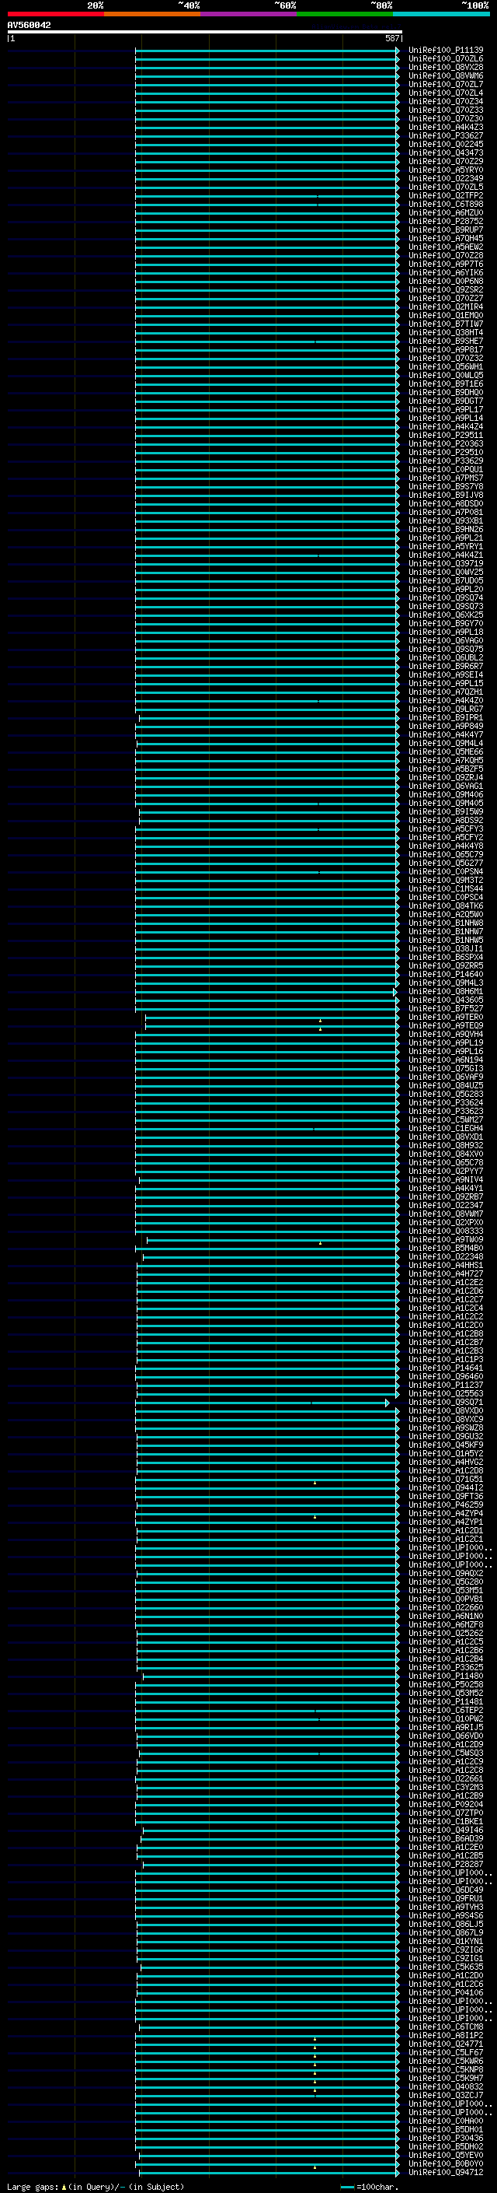Select hit label UniRef100_A6N194

pos(445,1060)
